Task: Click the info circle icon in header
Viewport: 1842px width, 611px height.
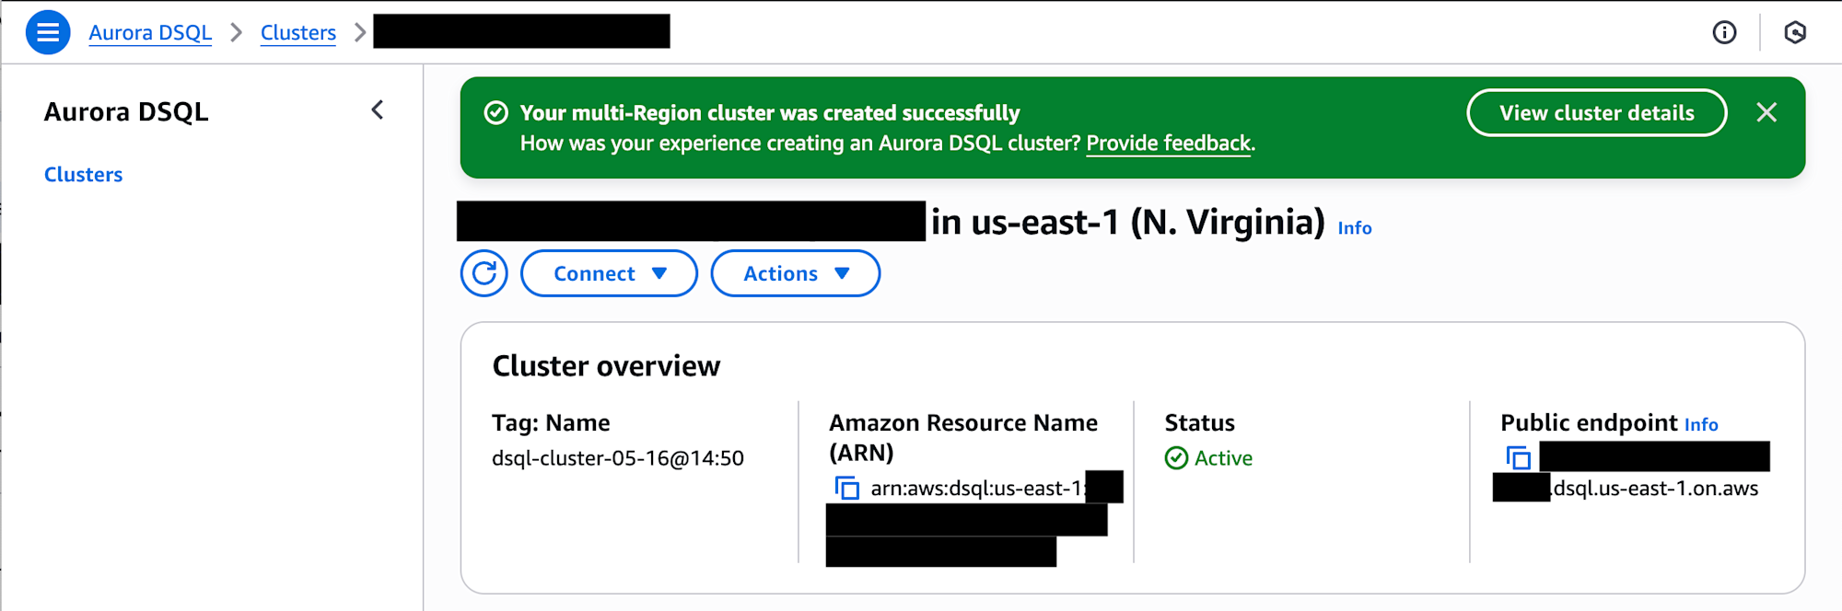Action: coord(1724,32)
